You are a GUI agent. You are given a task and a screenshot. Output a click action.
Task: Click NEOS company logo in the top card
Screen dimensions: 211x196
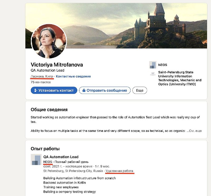tap(153, 65)
